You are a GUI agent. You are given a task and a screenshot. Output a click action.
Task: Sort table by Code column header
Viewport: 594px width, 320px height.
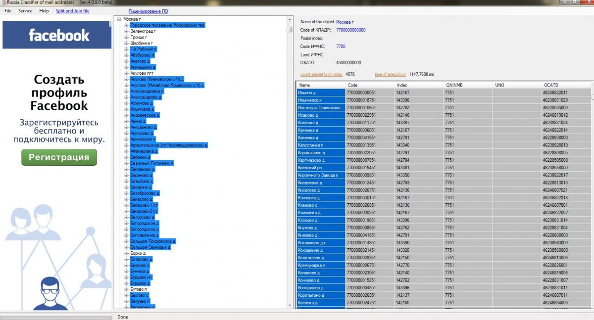click(369, 85)
